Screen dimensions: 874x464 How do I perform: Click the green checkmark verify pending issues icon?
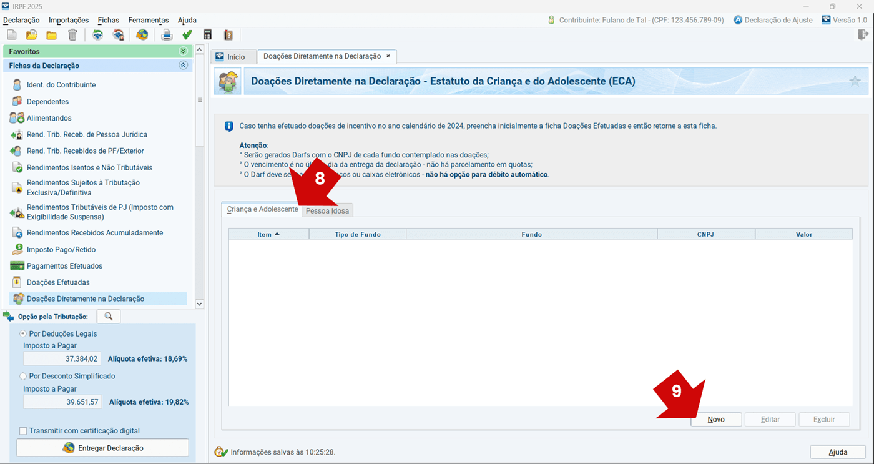187,35
